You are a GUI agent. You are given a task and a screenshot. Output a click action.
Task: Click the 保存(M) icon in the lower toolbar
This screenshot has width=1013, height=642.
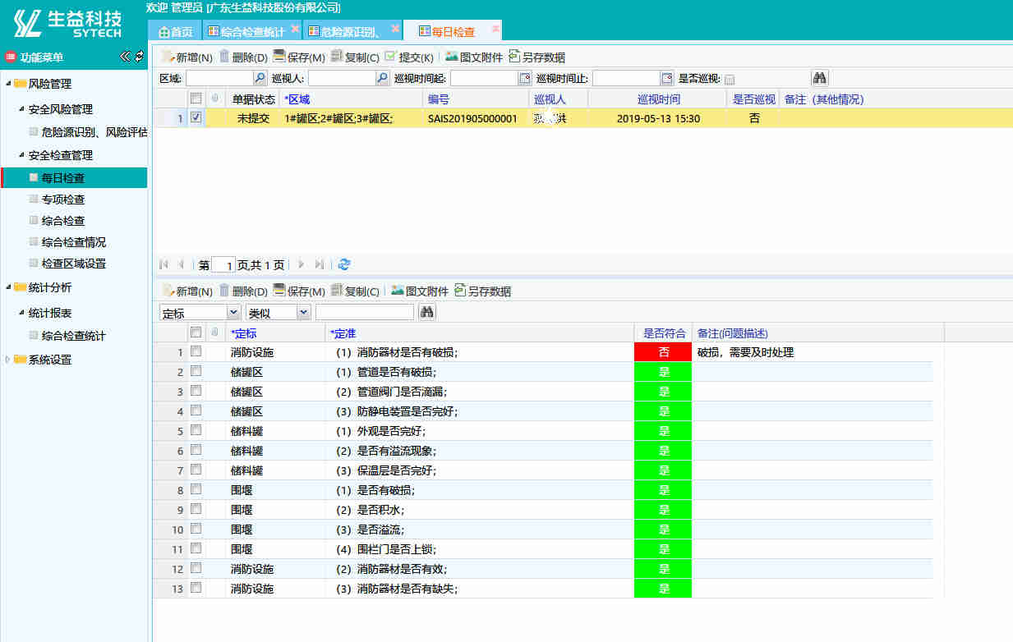point(279,291)
